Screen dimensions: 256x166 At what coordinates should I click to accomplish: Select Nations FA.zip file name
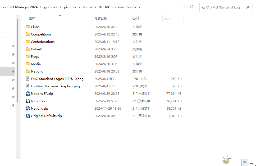pyautogui.click(x=42, y=94)
